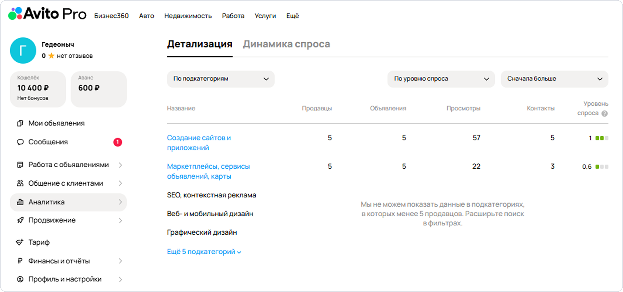Viewport: 623px width, 292px height.
Task: Click the red unread messages badge
Action: [x=117, y=142]
